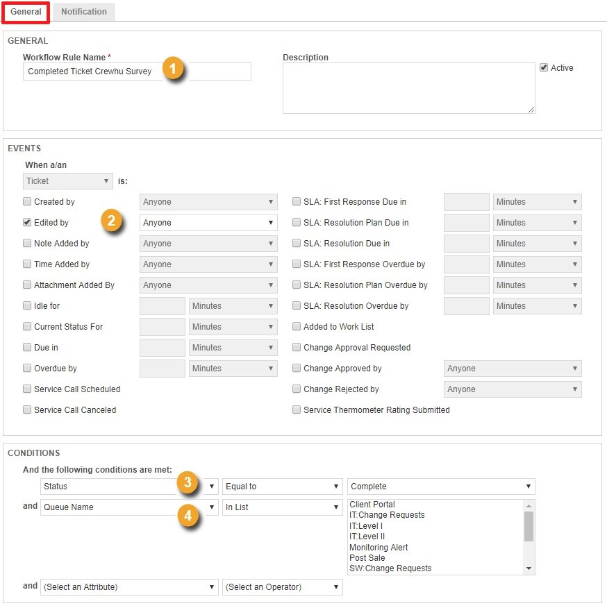The width and height of the screenshot is (607, 608).
Task: Open Idle for Minutes unit dropdown
Action: (233, 305)
